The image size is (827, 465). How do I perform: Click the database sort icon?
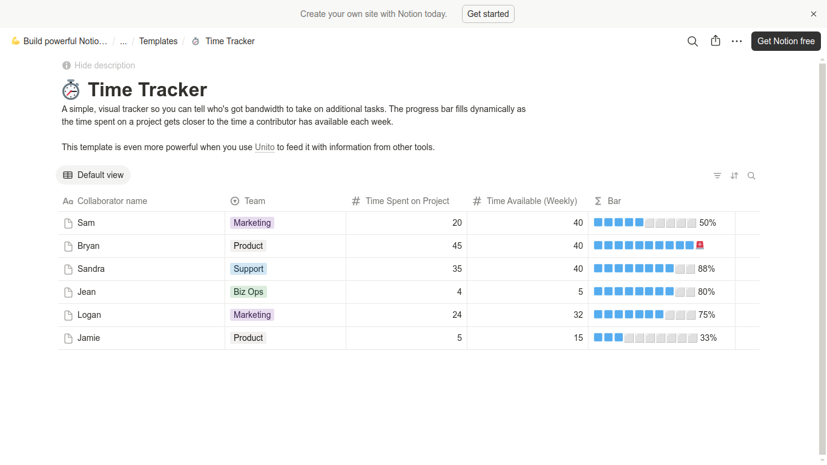pos(734,176)
